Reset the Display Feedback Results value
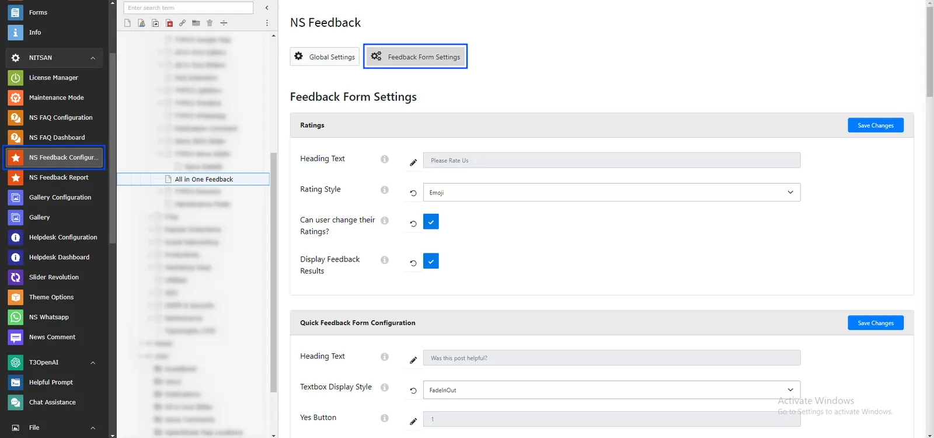 (x=413, y=263)
